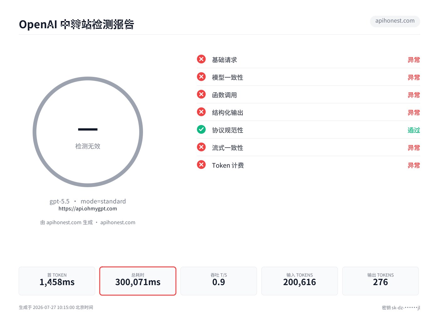Click the red X icon beside Token 计费
Viewport: 439px width, 314px height.
click(201, 165)
